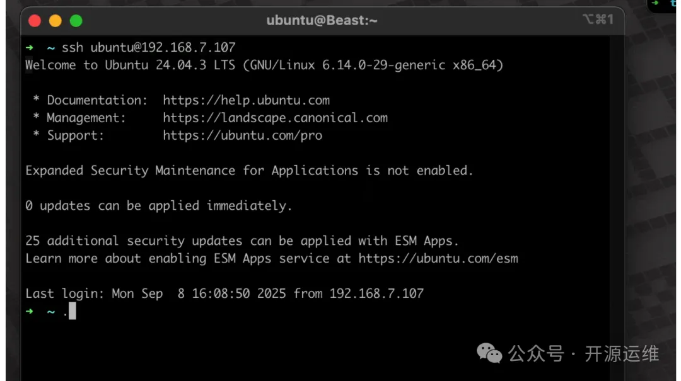Click the green prompt arrow before ssh command
This screenshot has height=381, width=681.
click(30, 48)
